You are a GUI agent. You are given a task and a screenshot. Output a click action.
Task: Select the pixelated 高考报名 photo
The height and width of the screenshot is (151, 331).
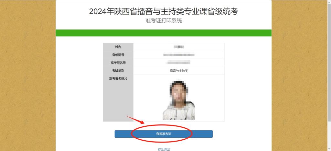tap(179, 100)
